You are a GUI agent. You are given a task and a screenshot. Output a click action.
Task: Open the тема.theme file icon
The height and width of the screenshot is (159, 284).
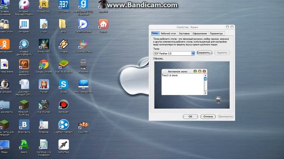coord(4,64)
